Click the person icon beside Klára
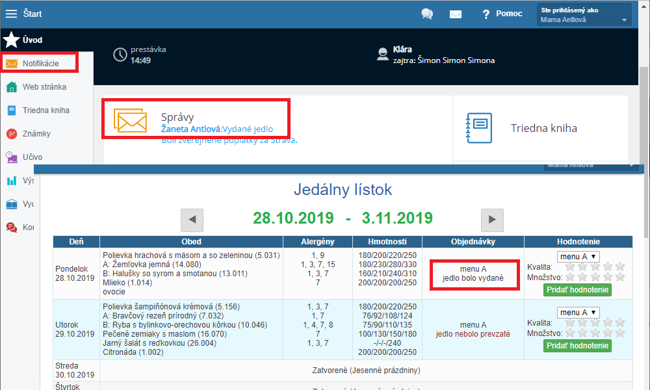 click(x=382, y=55)
